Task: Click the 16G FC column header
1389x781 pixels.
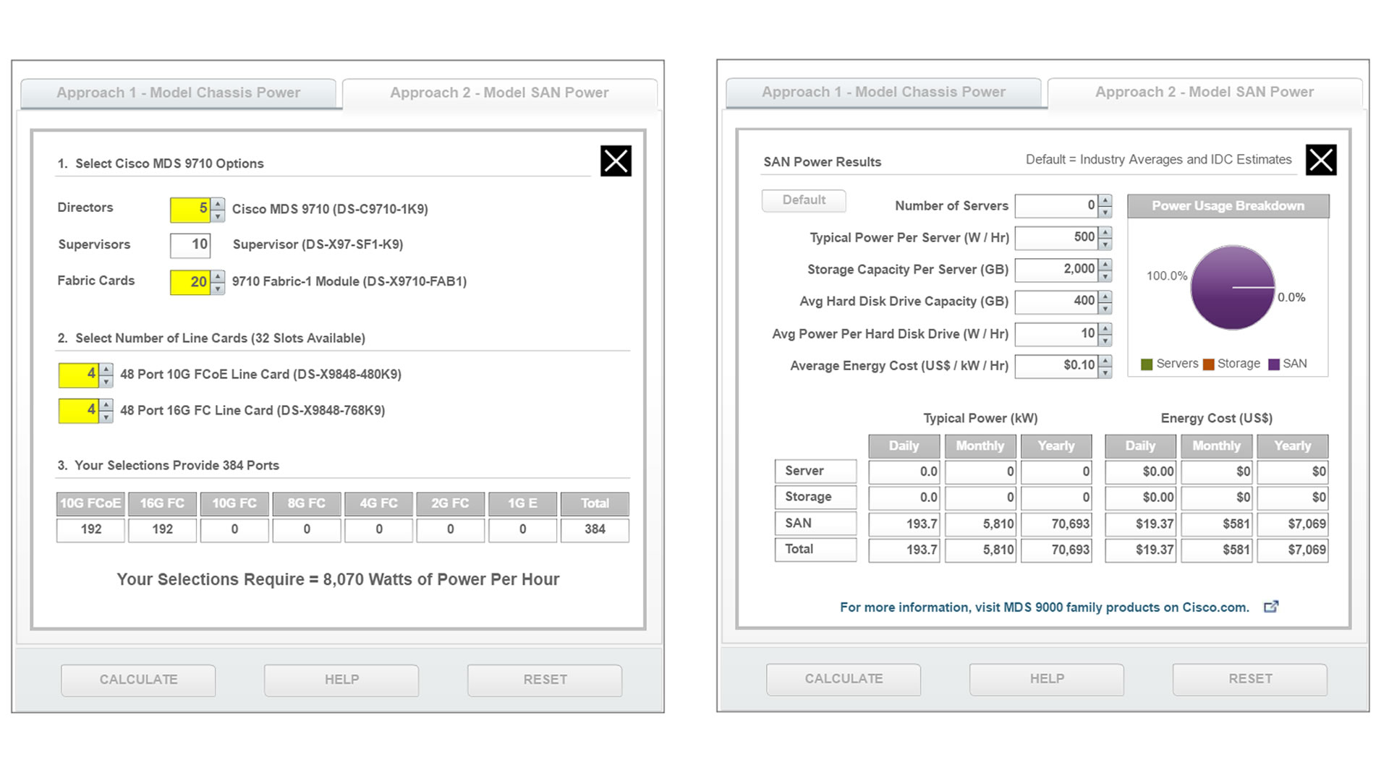Action: pos(162,503)
